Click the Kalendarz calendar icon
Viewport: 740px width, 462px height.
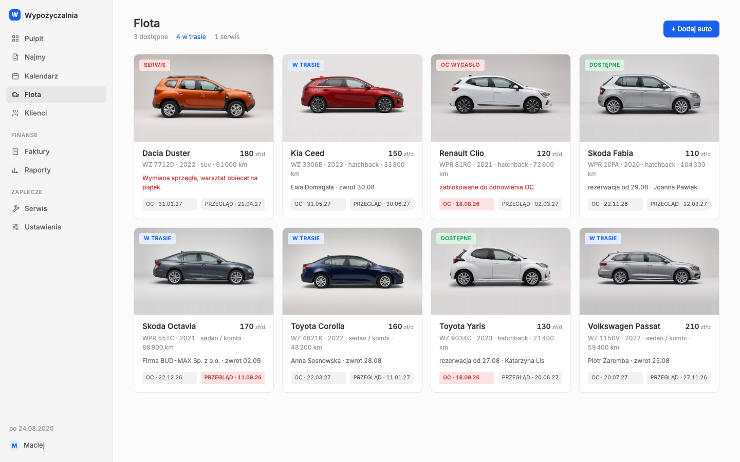click(15, 76)
